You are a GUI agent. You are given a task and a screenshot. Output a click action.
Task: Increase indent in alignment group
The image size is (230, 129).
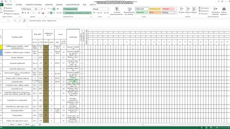click(60, 13)
